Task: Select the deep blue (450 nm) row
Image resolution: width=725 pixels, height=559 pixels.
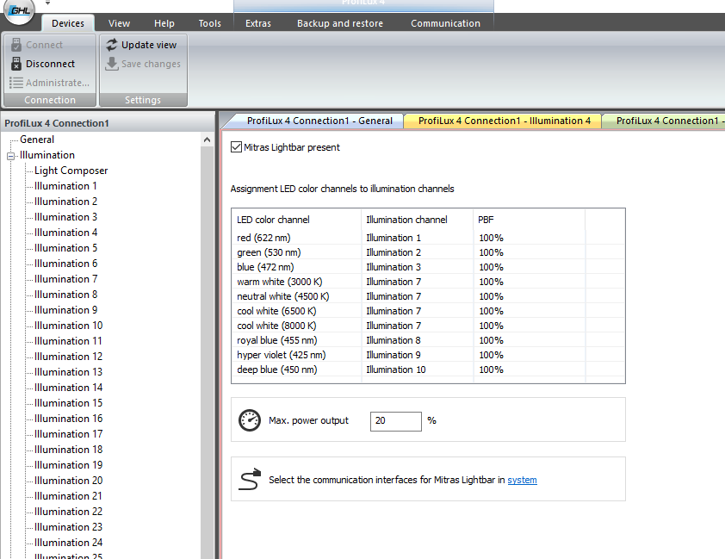Action: tap(428, 370)
